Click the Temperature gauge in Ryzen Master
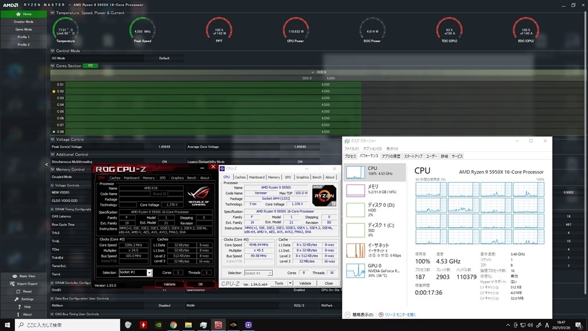Image resolution: width=588 pixels, height=331 pixels. (65, 30)
